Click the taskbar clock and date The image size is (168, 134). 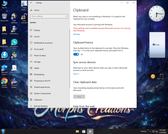click(163, 131)
